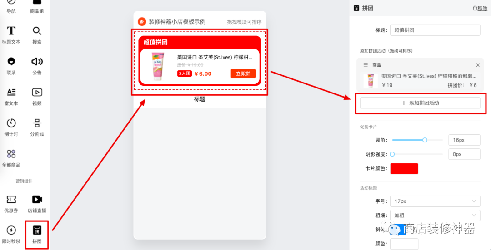Image resolution: width=491 pixels, height=250 pixels.
Task: Select the 导航 navigation component
Action: [11, 7]
